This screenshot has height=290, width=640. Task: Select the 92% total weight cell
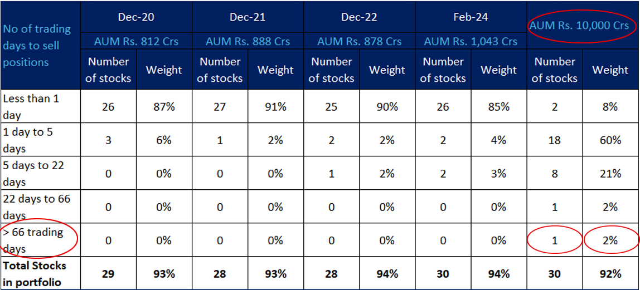tap(610, 273)
